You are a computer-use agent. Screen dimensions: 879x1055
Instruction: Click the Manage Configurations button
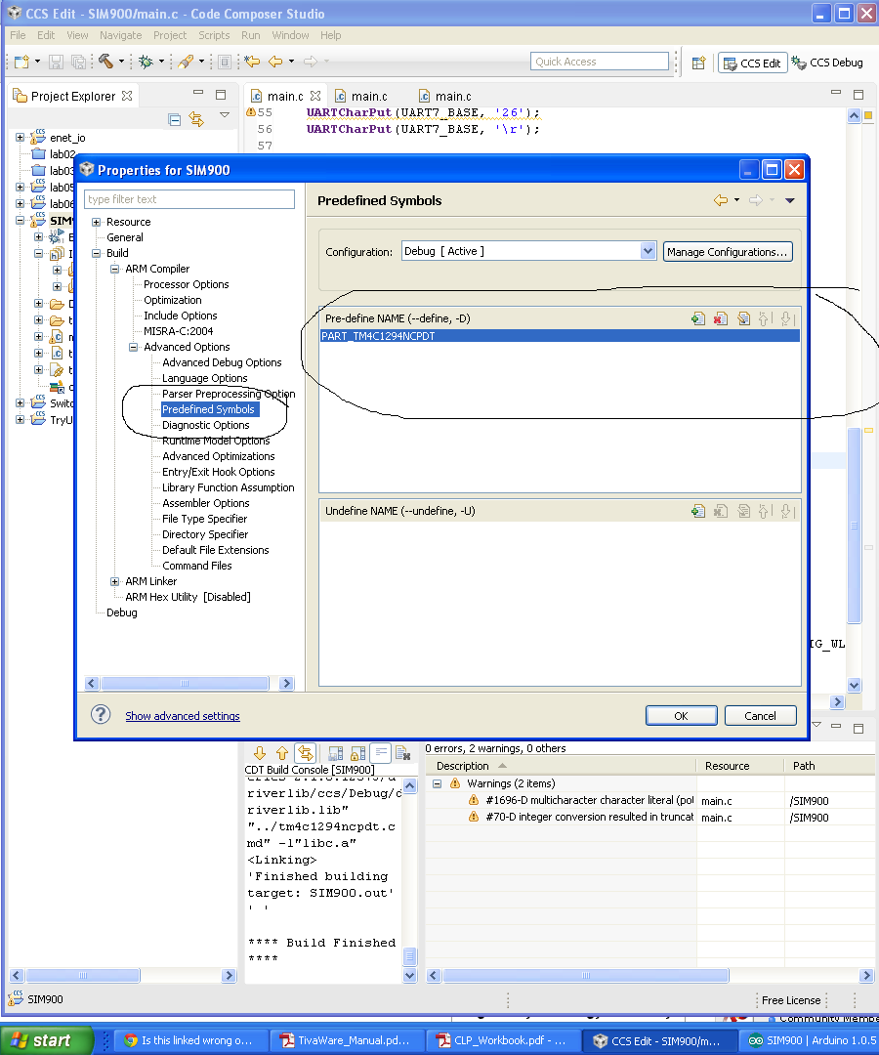point(728,251)
